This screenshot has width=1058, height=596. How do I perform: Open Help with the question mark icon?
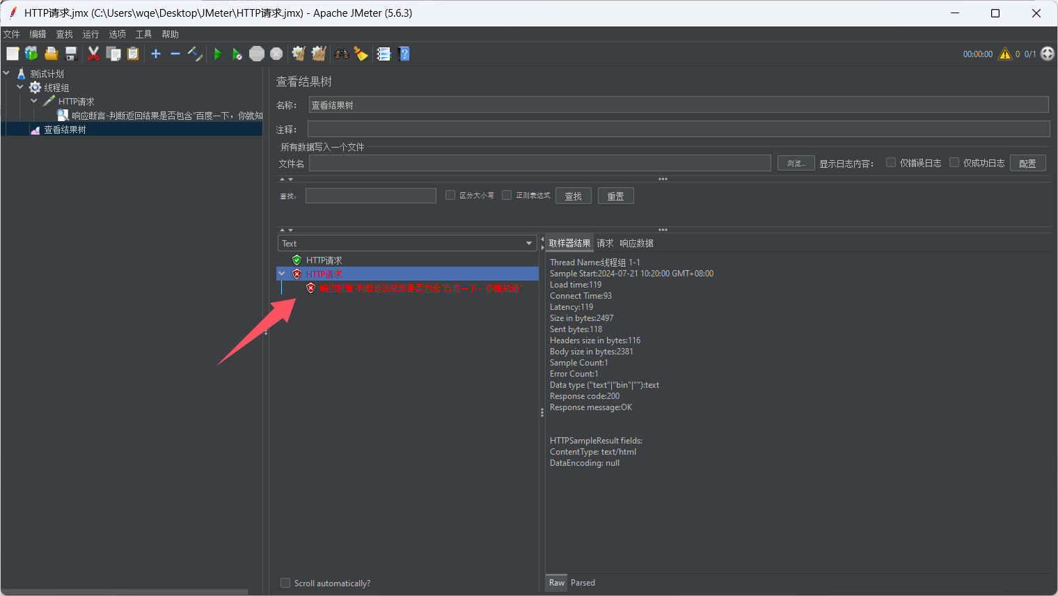[x=404, y=54]
